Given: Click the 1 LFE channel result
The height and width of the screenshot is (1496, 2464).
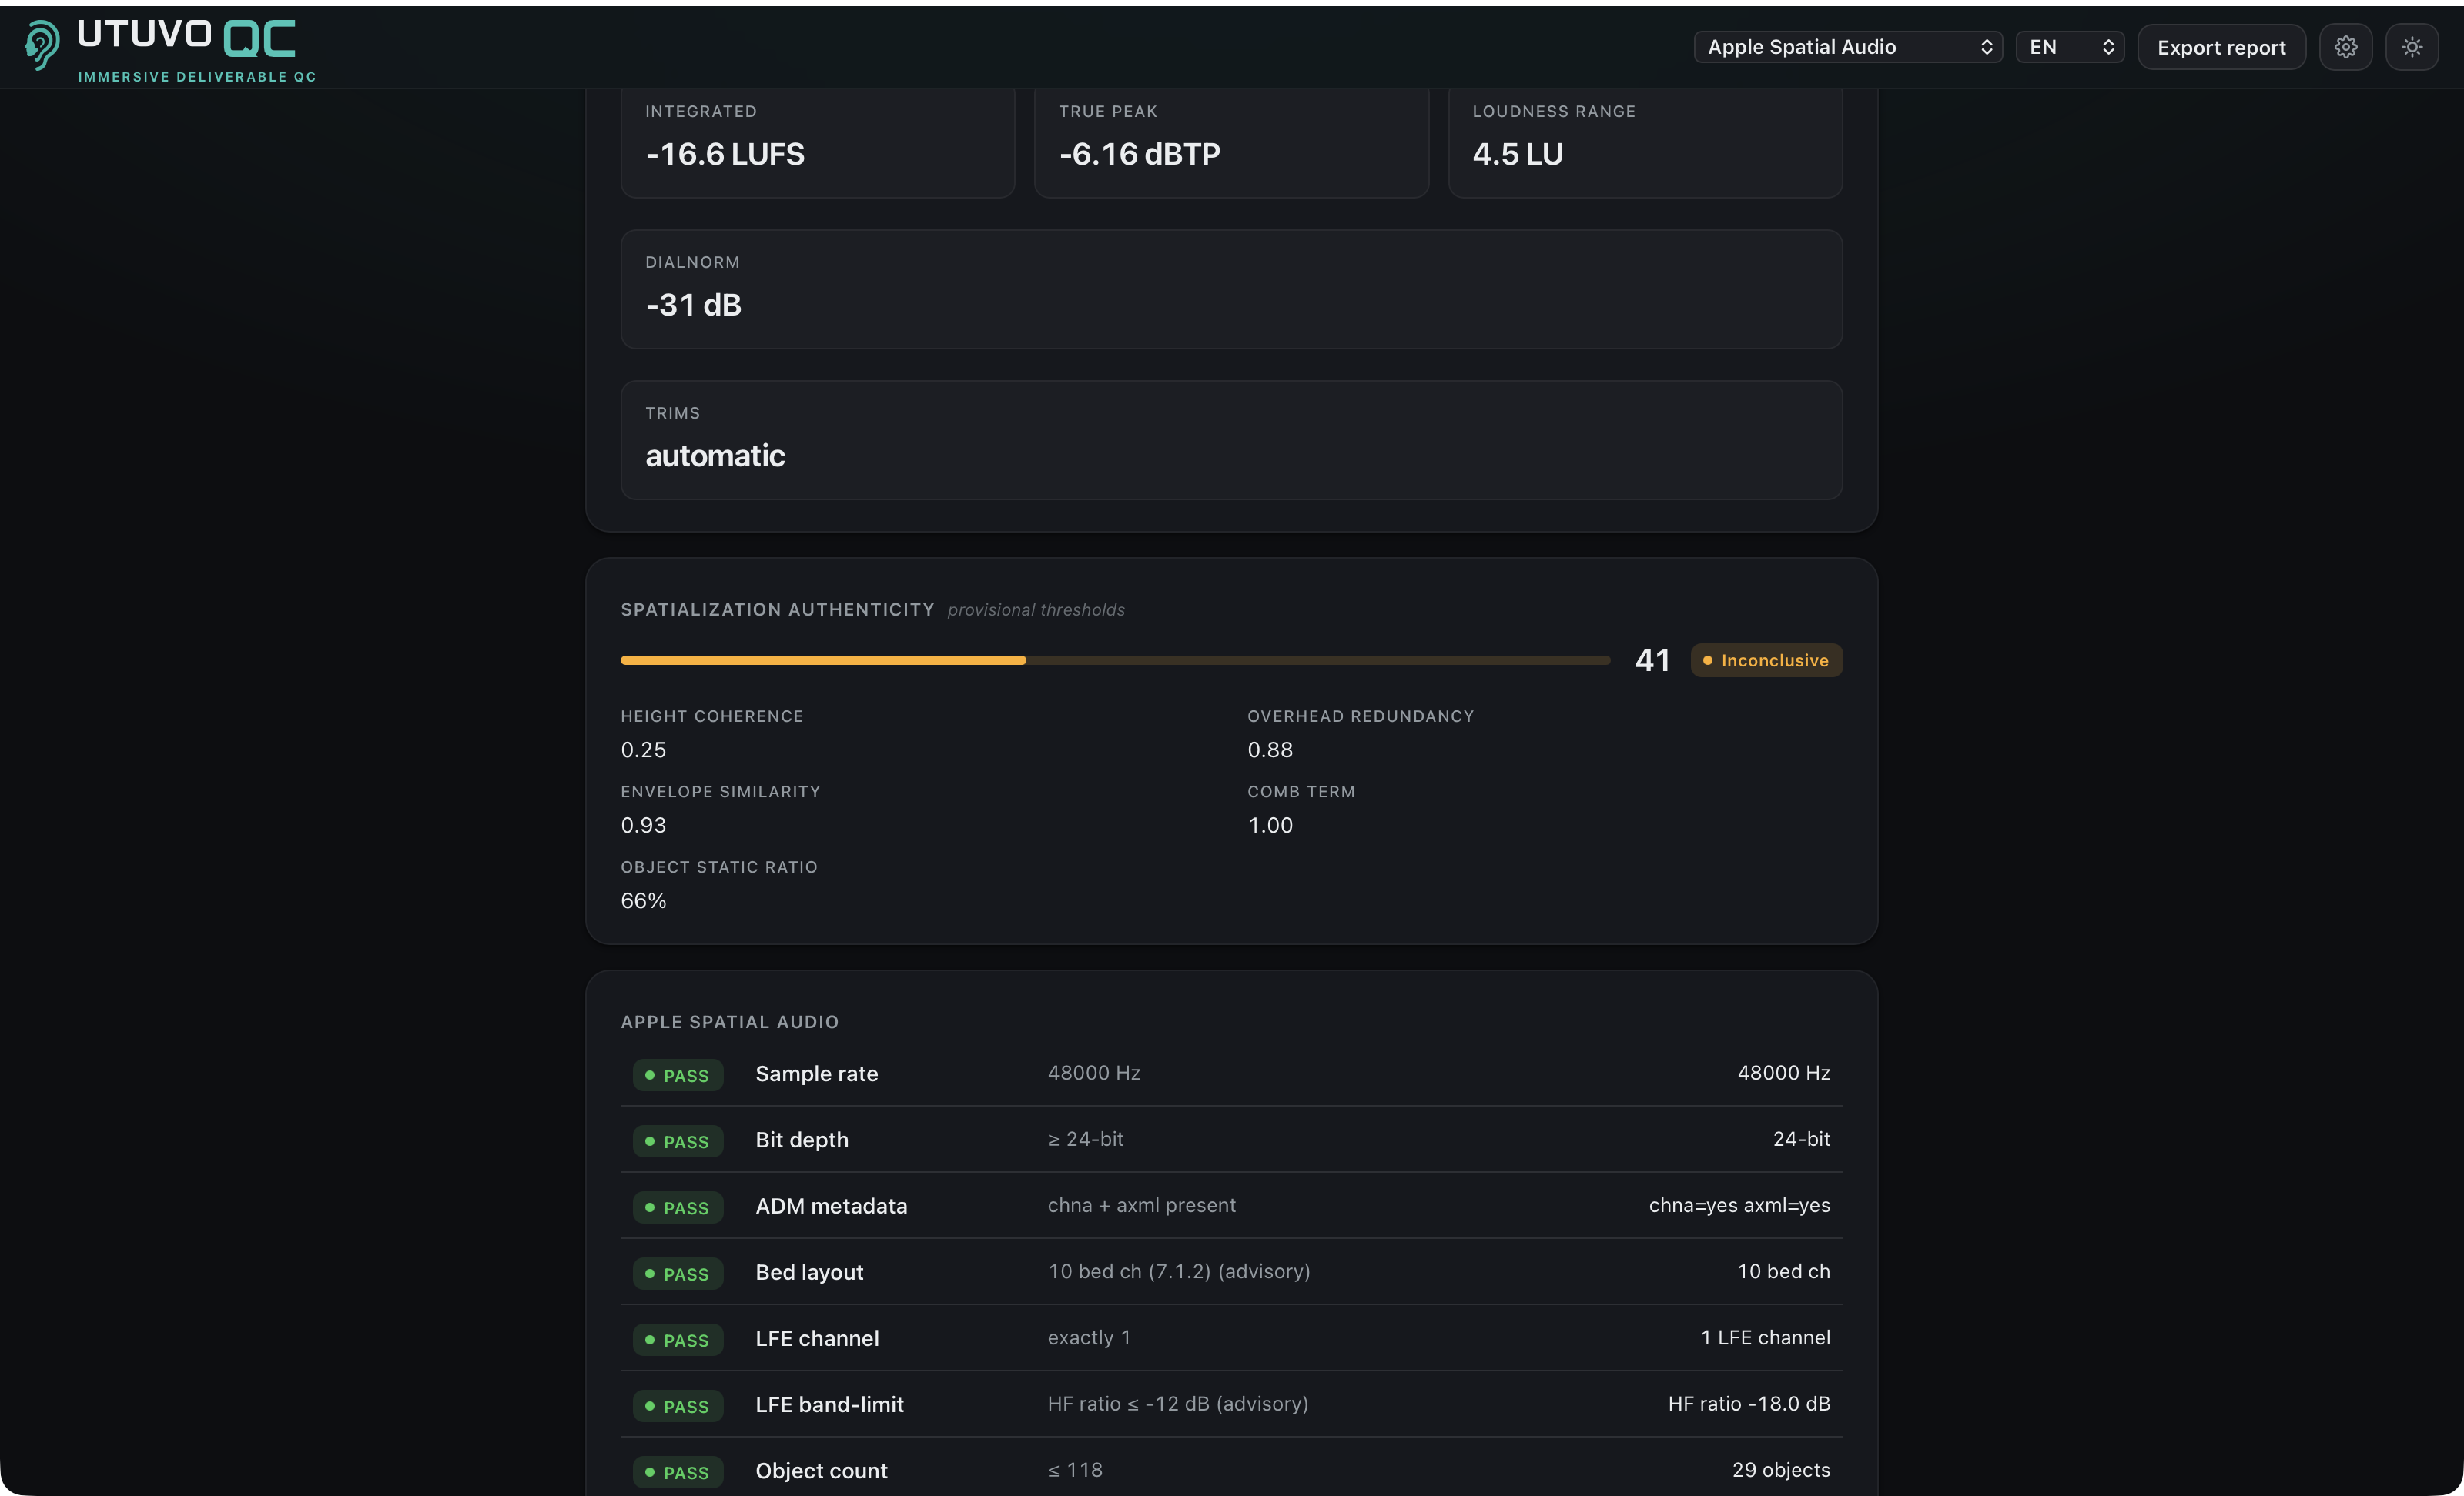Looking at the screenshot, I should [1765, 1337].
